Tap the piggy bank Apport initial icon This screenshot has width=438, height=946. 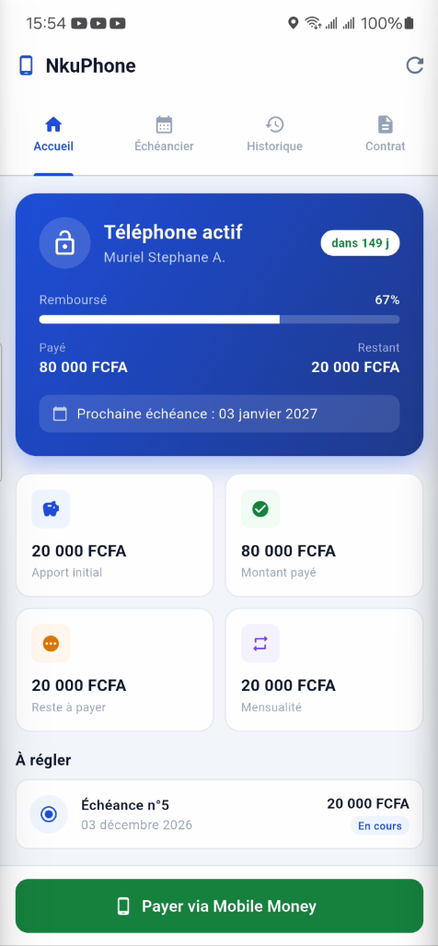pyautogui.click(x=51, y=508)
